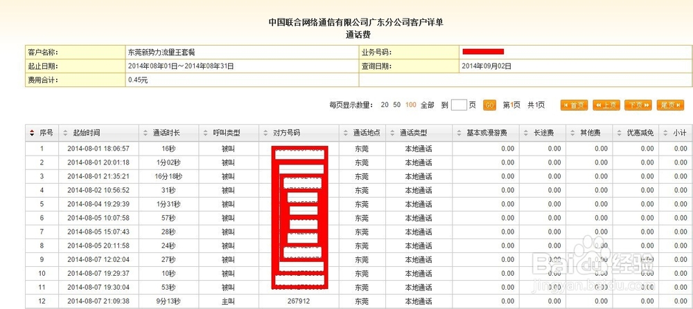The height and width of the screenshot is (309, 693).
Task: Select start time 2014-08-01 18:06:57 cell
Action: 98,149
